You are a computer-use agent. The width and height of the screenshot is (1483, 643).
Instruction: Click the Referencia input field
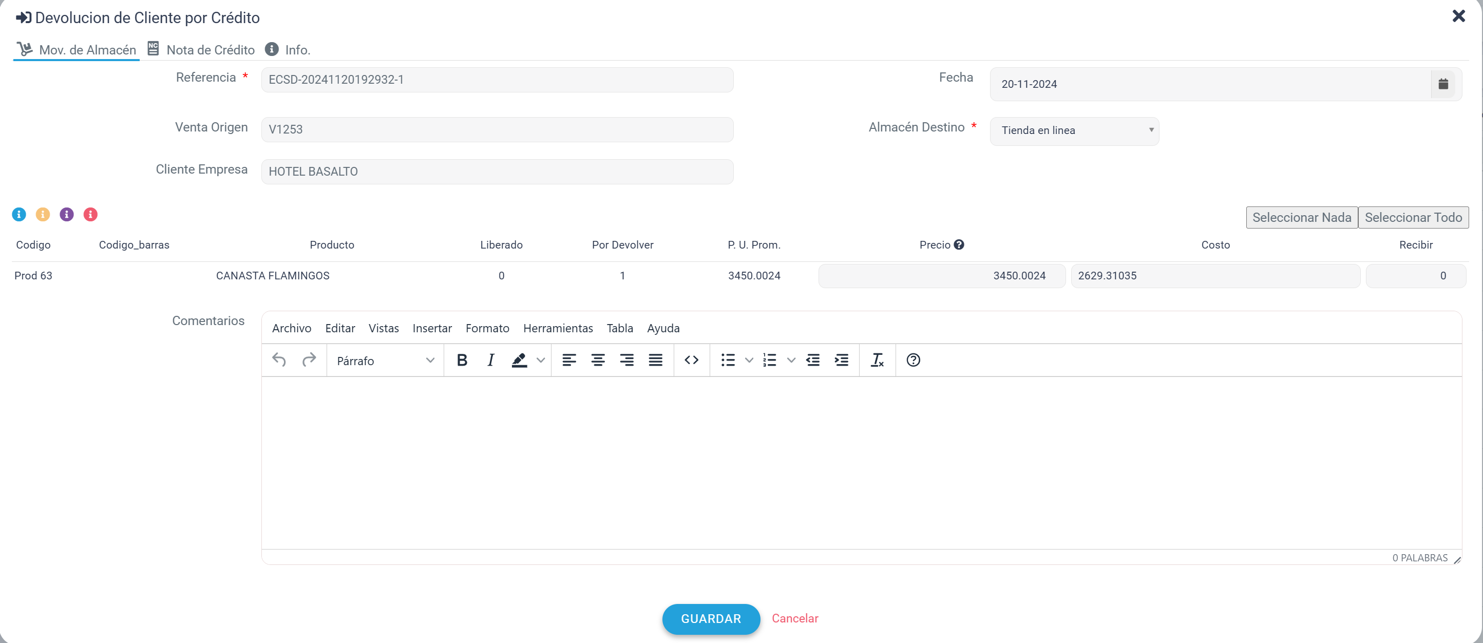click(x=497, y=80)
